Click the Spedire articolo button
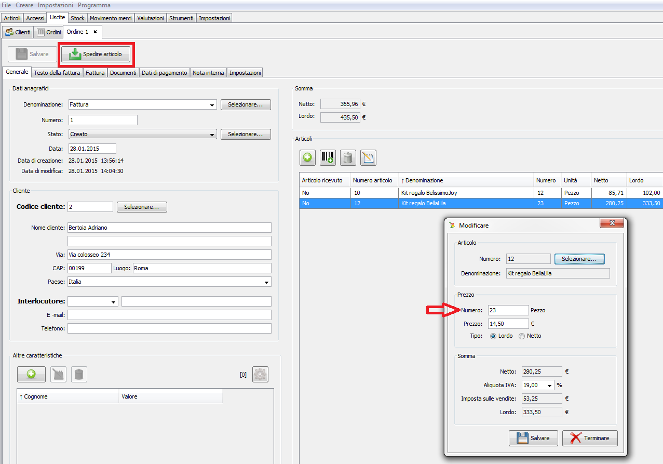The height and width of the screenshot is (464, 663). (x=96, y=55)
